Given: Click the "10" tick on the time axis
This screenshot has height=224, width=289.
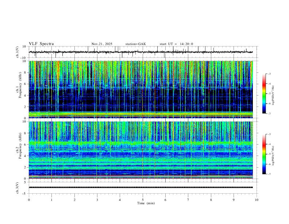Looking at the screenshot, I should coord(257,200).
